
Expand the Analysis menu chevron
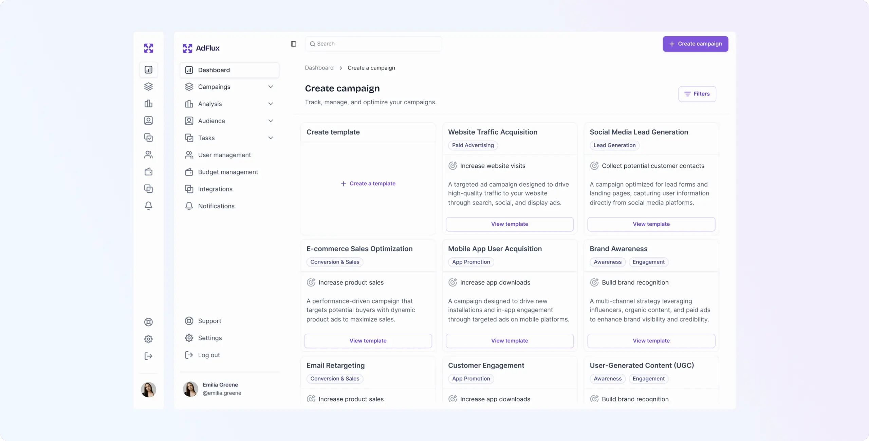pos(271,104)
